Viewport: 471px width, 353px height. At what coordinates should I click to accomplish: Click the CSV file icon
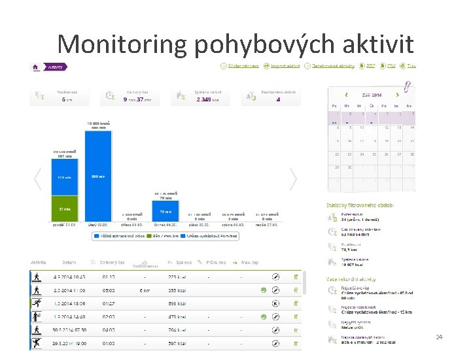[x=383, y=66]
